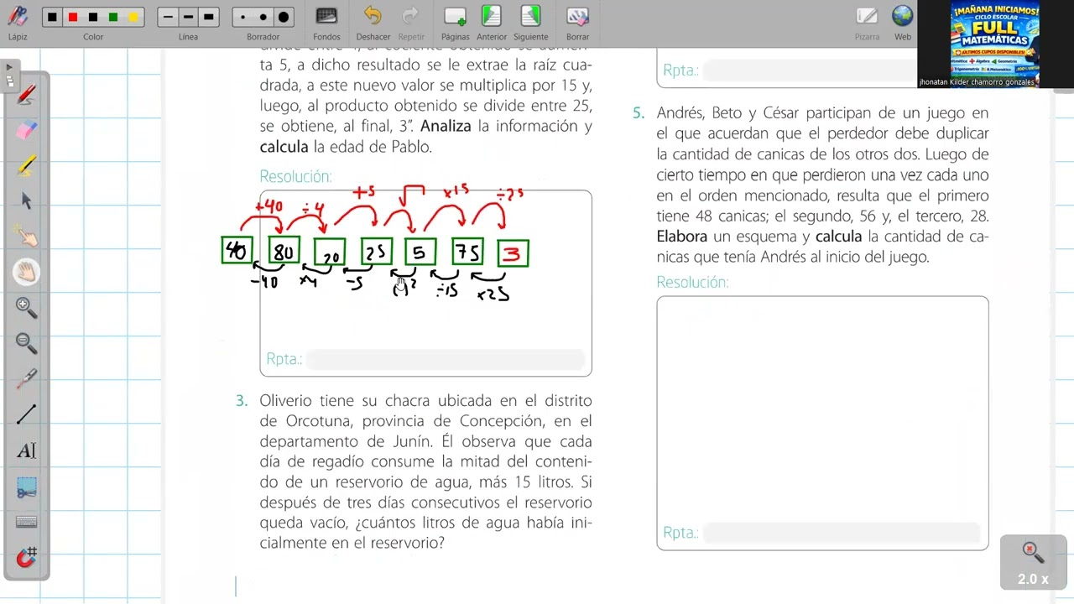Click the Resolución heading above the diagram

point(295,176)
